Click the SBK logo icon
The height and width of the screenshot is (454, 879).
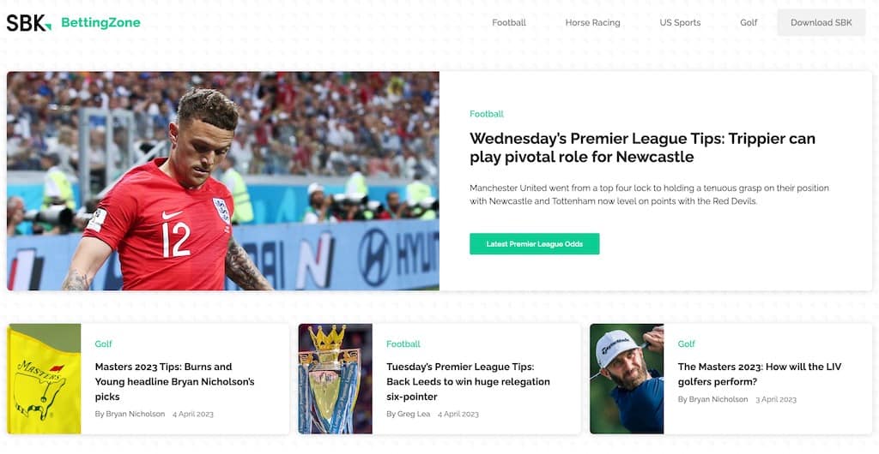[x=28, y=23]
